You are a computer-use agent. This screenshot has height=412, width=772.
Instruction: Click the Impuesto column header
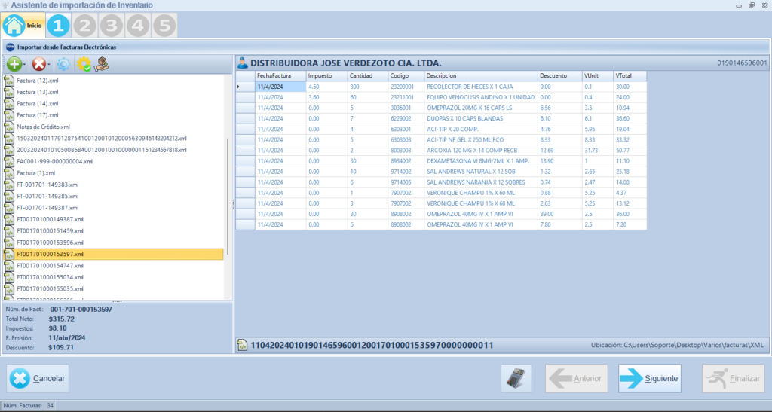(x=326, y=76)
